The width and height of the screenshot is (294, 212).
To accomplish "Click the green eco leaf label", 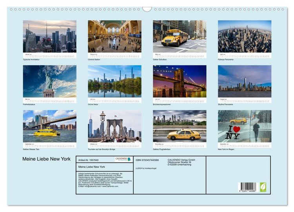I will tap(263, 187).
